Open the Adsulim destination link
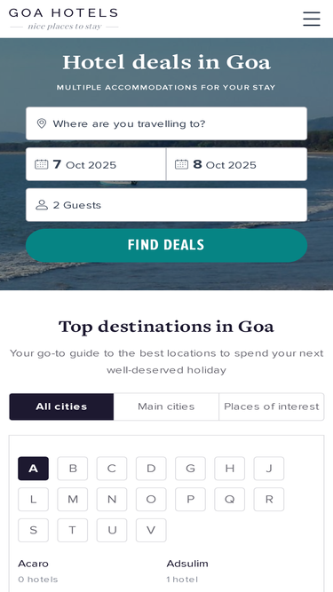This screenshot has height=592, width=333. tap(187, 564)
